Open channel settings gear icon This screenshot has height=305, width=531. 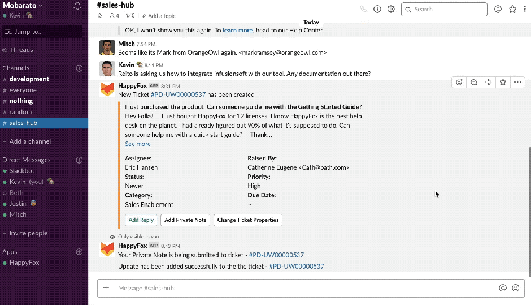[x=391, y=9]
